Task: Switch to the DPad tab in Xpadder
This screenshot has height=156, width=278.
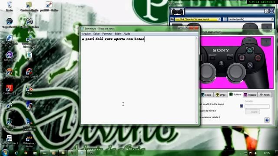Action: pyautogui.click(x=221, y=95)
